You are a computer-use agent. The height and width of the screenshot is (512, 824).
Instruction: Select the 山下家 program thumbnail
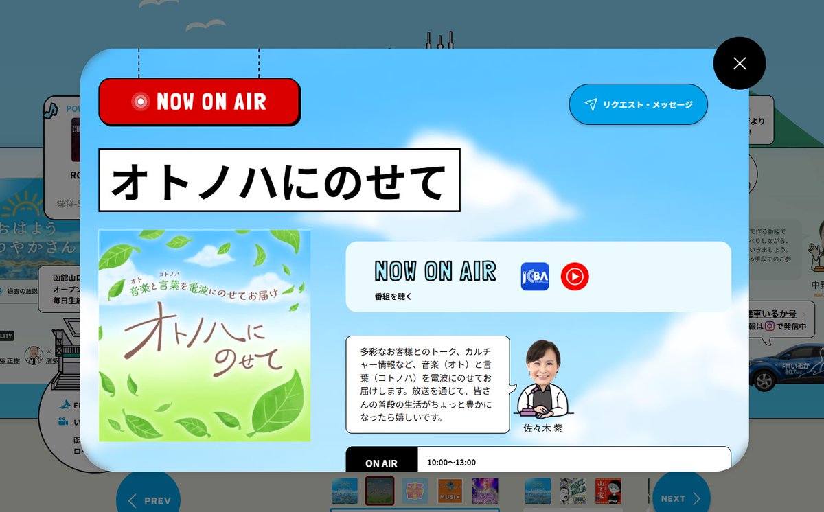(x=608, y=491)
